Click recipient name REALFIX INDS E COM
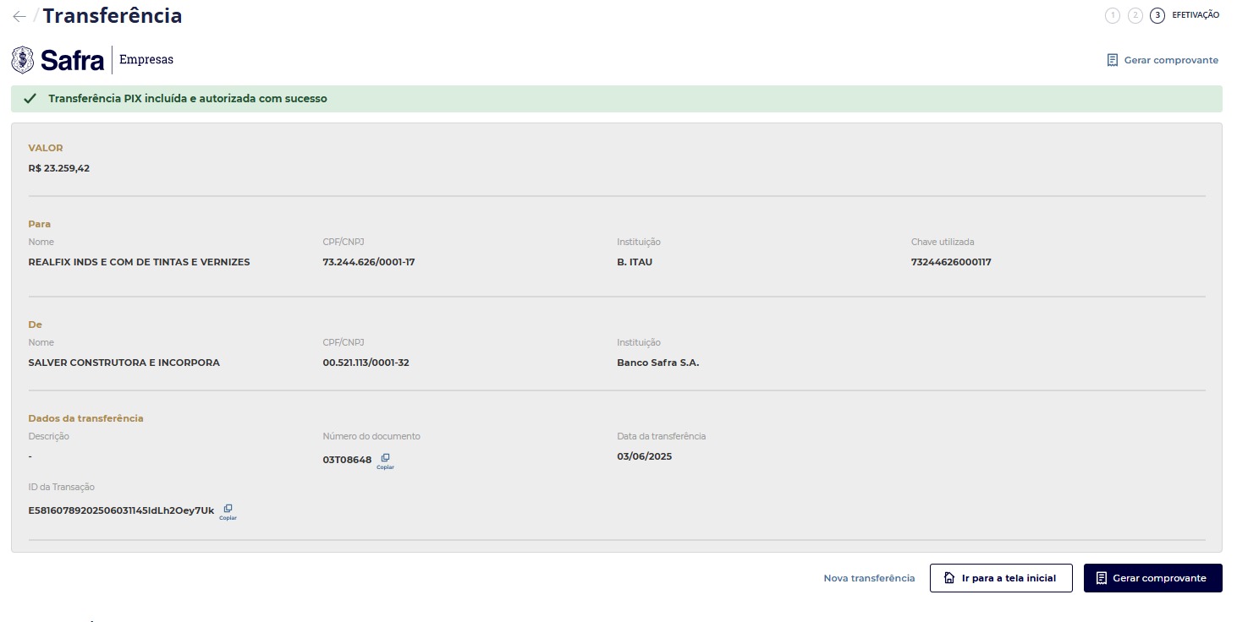The height and width of the screenshot is (622, 1237). tap(139, 262)
